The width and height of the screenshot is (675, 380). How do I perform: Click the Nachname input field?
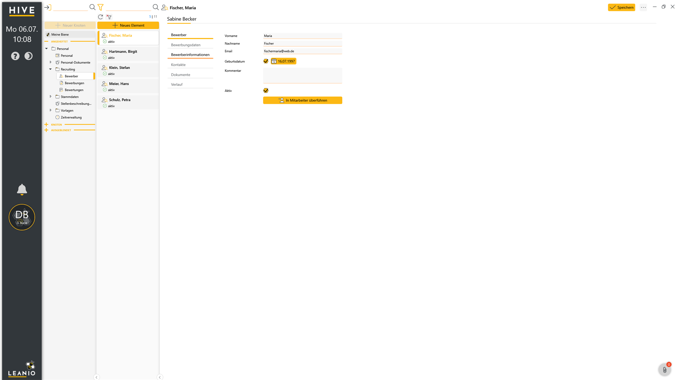pyautogui.click(x=302, y=44)
